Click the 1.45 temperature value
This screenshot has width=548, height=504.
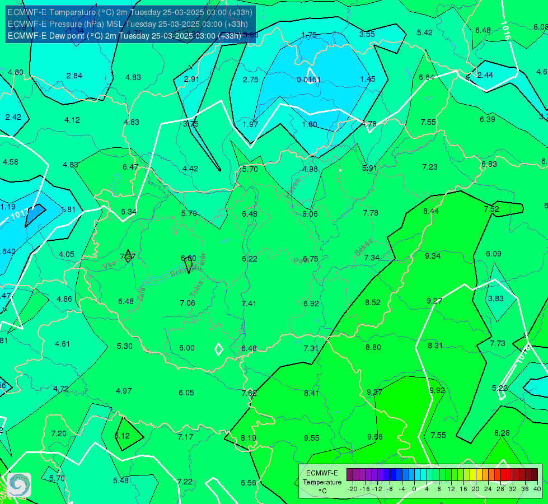368,79
